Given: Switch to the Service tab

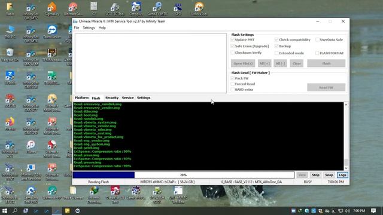Looking at the screenshot, I should pos(127,97).
